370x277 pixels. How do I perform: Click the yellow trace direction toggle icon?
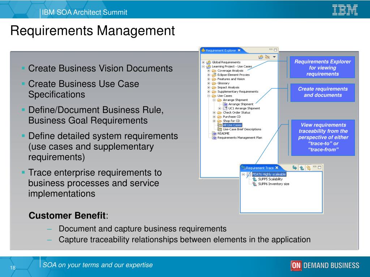coord(309,168)
